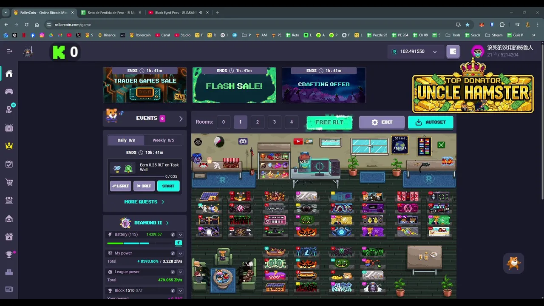Open the Tools bookmark folder

(x=453, y=35)
